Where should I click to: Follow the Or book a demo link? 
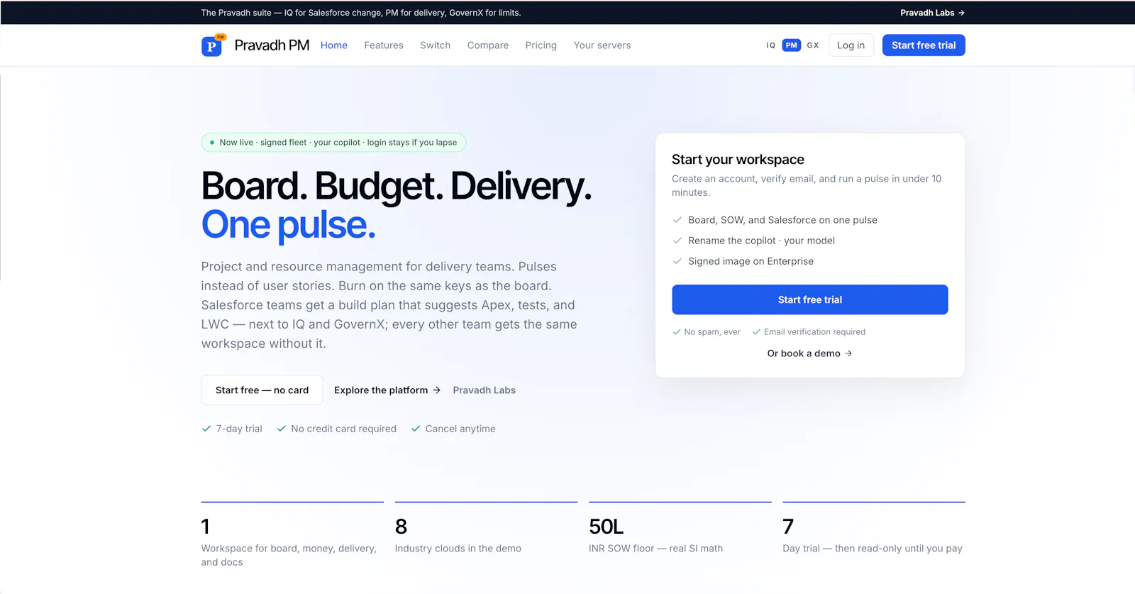[x=810, y=353]
